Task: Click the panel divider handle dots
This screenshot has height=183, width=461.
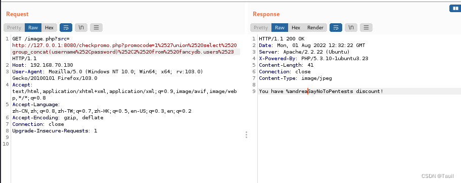Action: (246, 135)
